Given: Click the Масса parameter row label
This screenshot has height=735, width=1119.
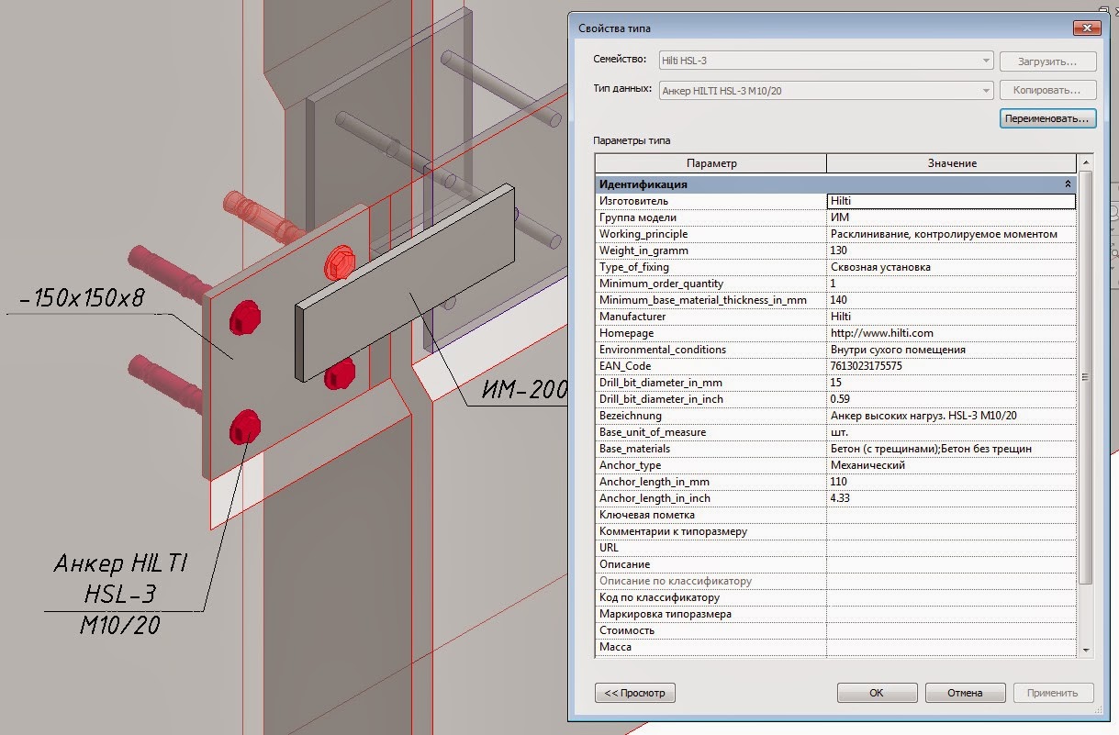Looking at the screenshot, I should pyautogui.click(x=615, y=647).
